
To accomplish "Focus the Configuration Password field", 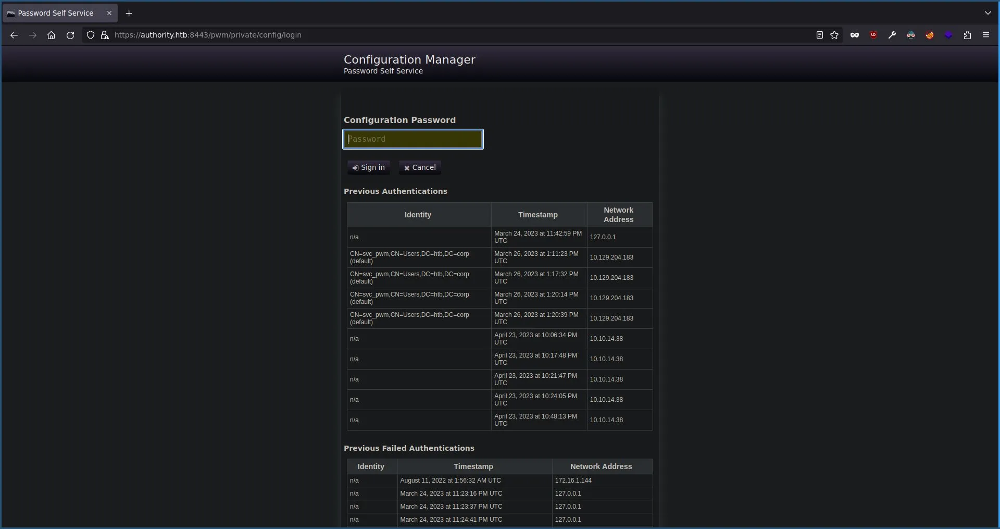I will click(413, 139).
